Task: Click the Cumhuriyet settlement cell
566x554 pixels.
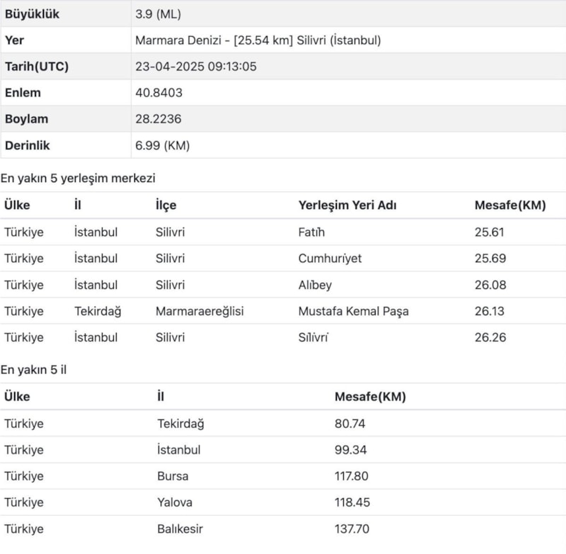Action: (x=330, y=259)
